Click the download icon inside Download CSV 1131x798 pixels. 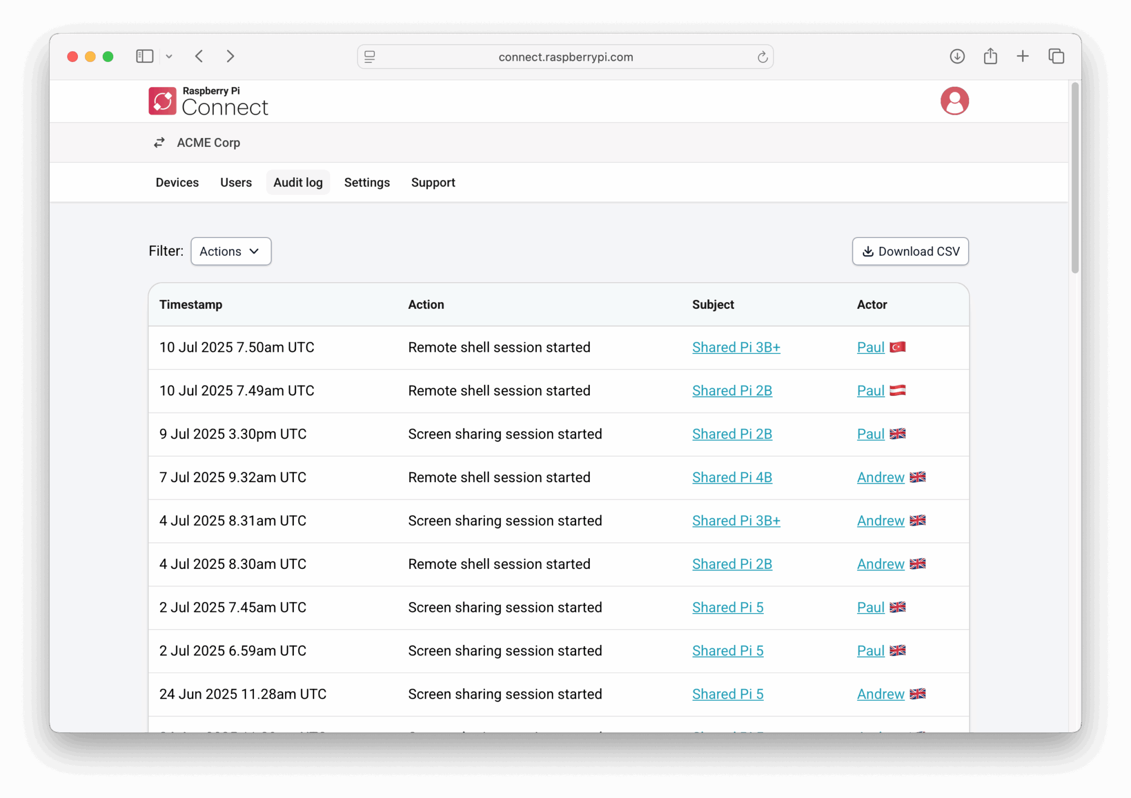[x=868, y=251]
